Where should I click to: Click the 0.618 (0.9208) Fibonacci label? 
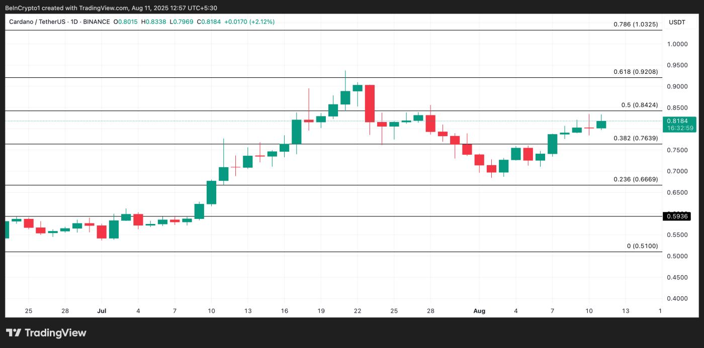click(635, 72)
